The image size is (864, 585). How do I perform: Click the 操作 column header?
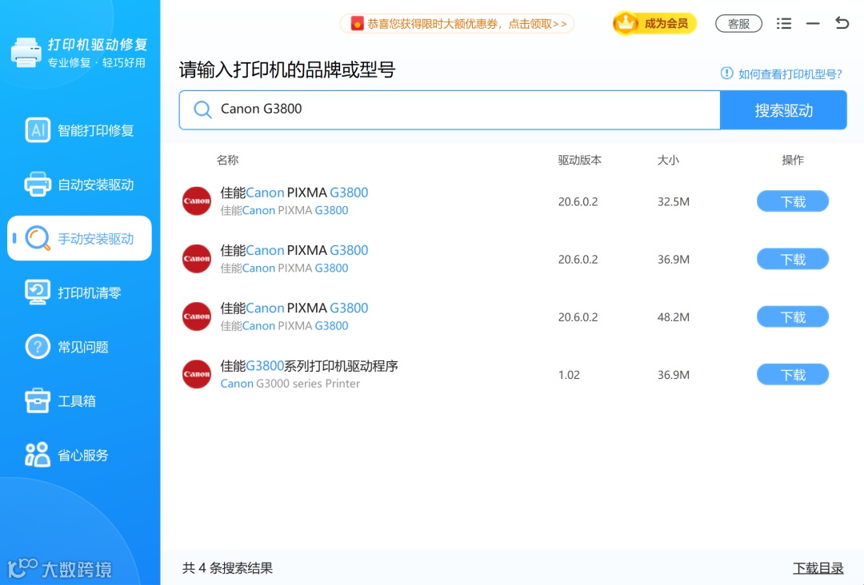[x=792, y=160]
